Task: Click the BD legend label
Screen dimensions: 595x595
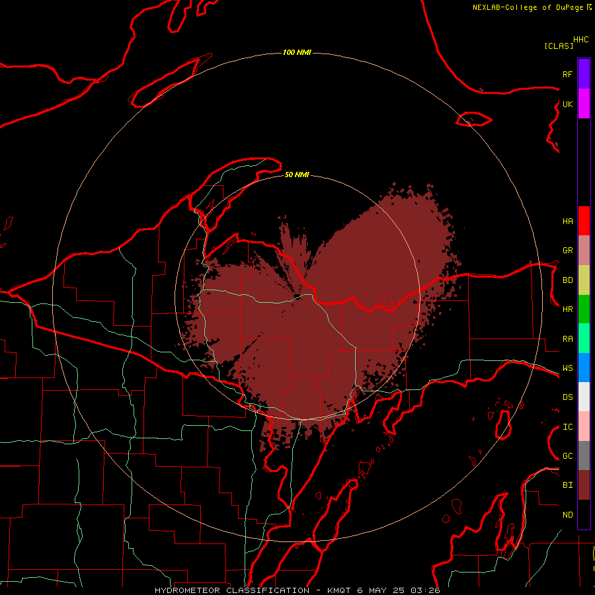Action: click(x=567, y=280)
